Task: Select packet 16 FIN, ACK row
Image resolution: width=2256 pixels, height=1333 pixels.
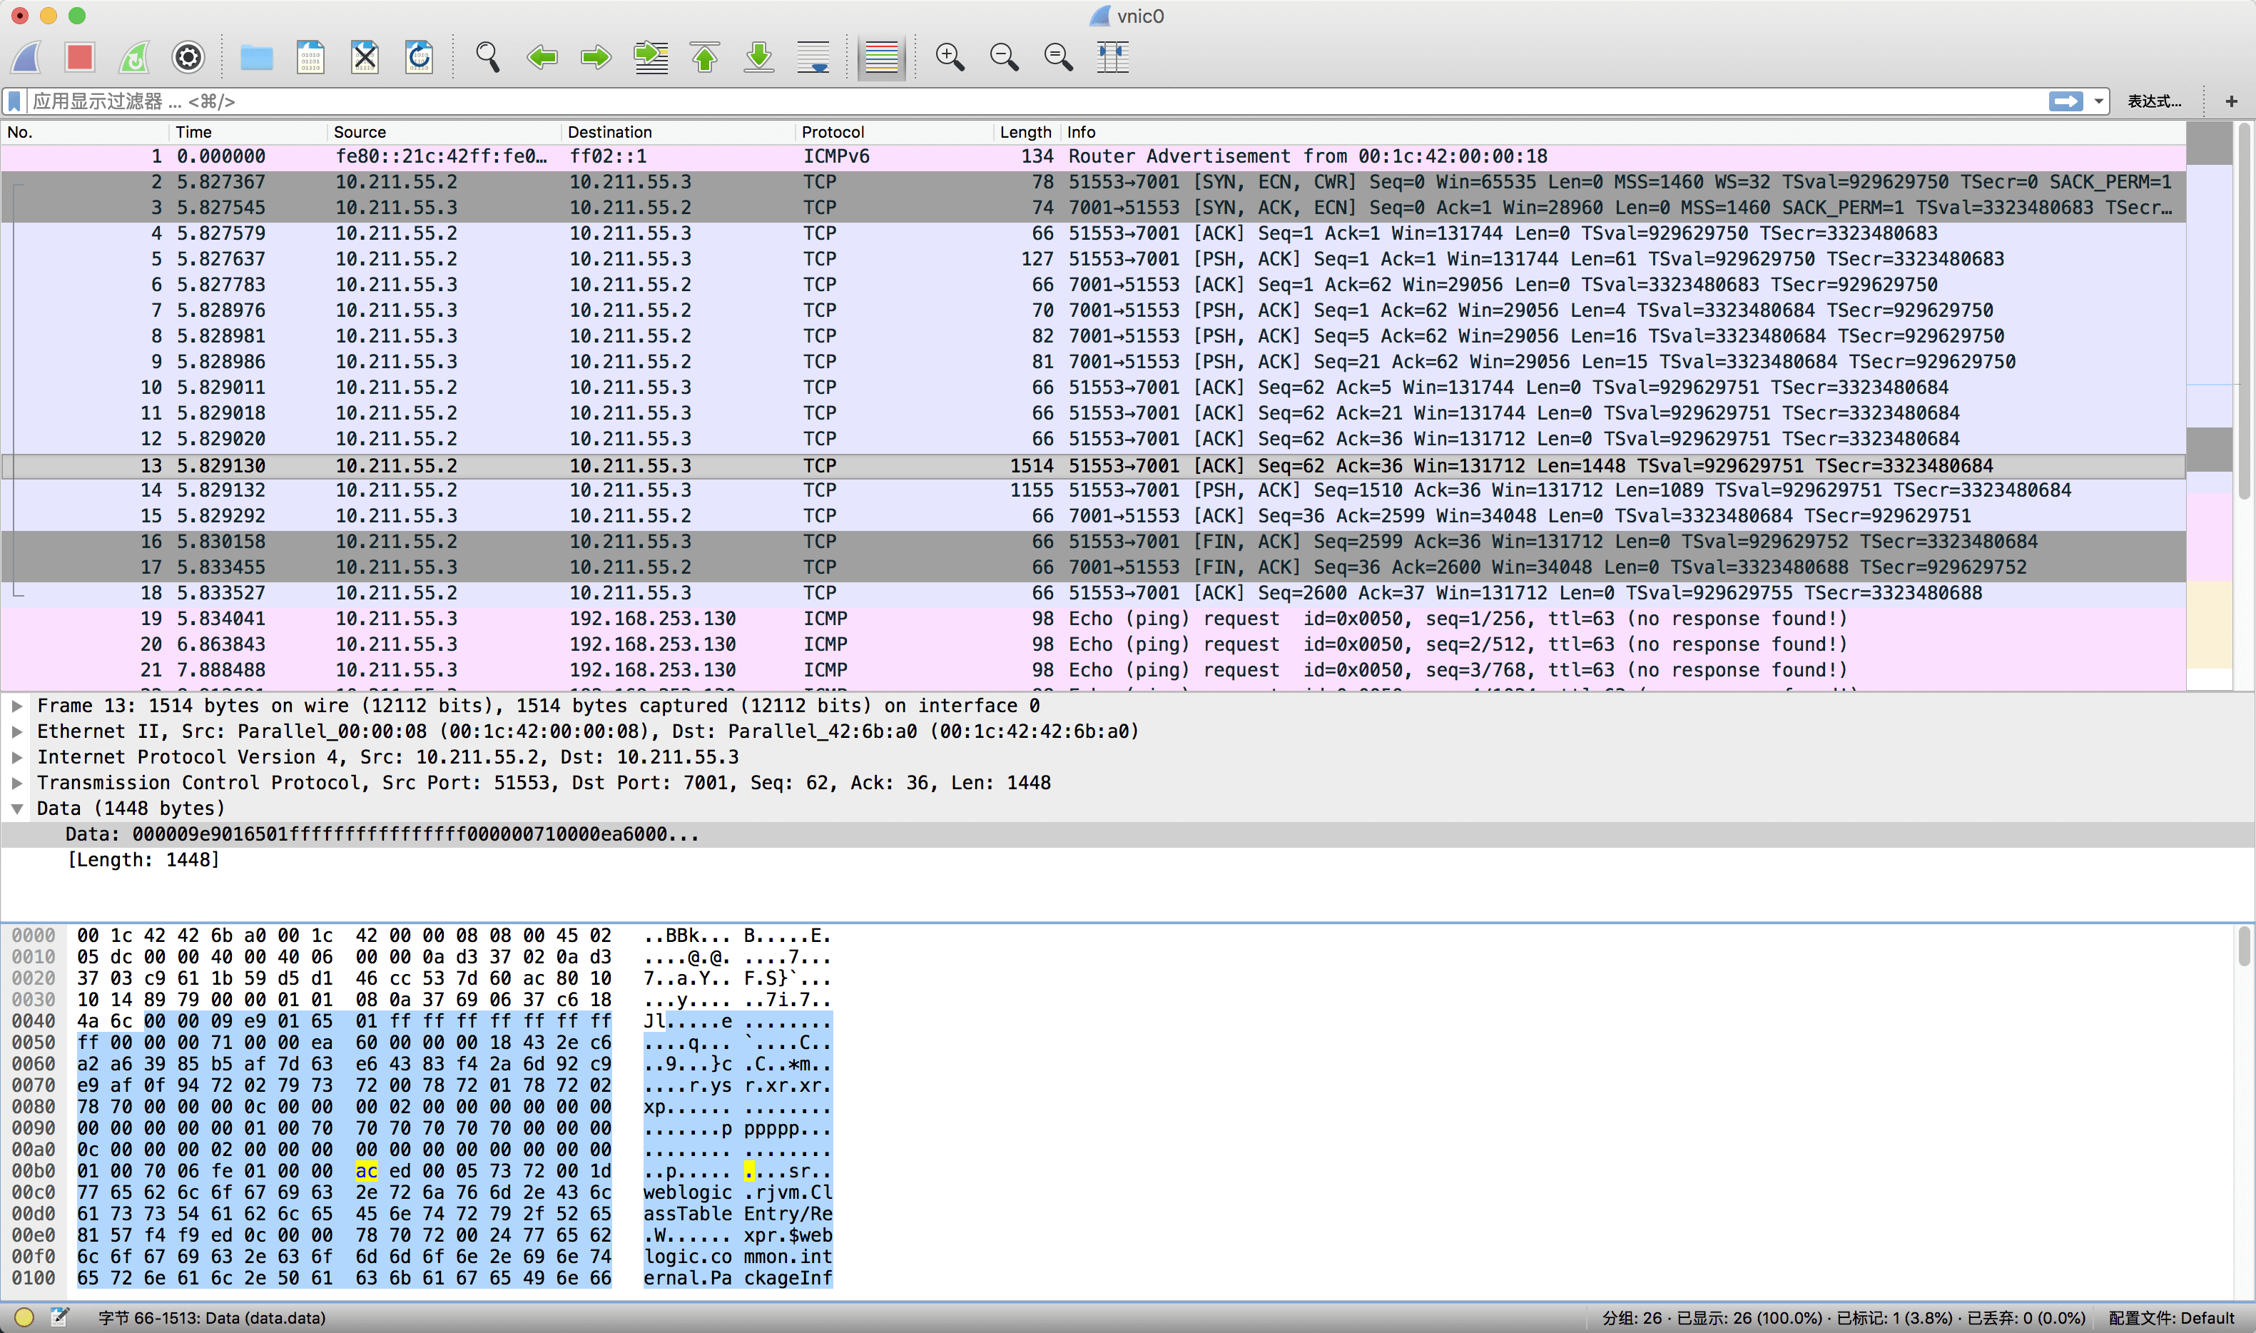Action: [x=1093, y=542]
